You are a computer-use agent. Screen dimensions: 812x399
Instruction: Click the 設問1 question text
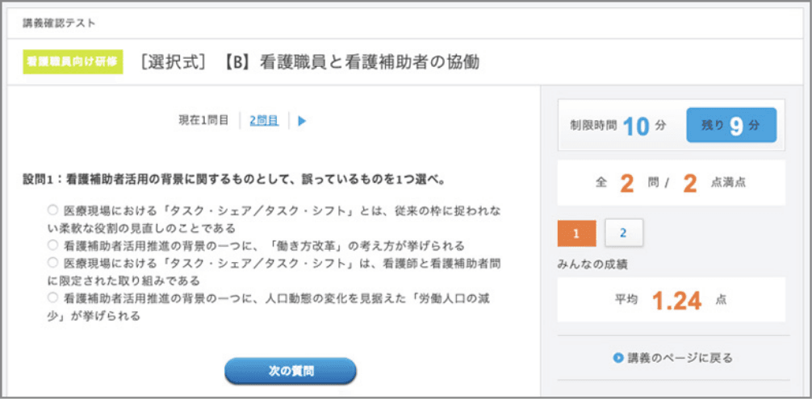click(x=234, y=178)
